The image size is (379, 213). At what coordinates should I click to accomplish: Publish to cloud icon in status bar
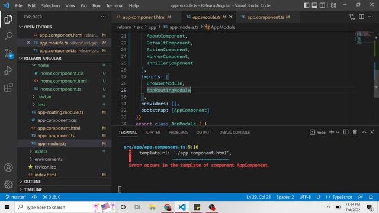click(34, 197)
